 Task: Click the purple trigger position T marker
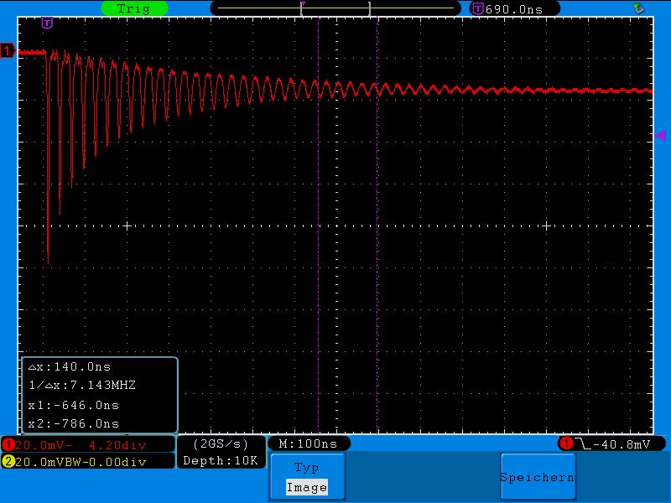47,23
